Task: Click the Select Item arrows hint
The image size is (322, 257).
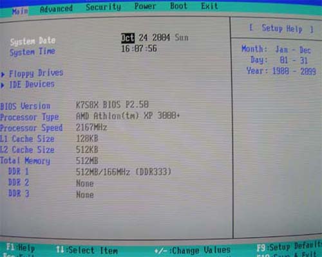Action: tap(87, 250)
